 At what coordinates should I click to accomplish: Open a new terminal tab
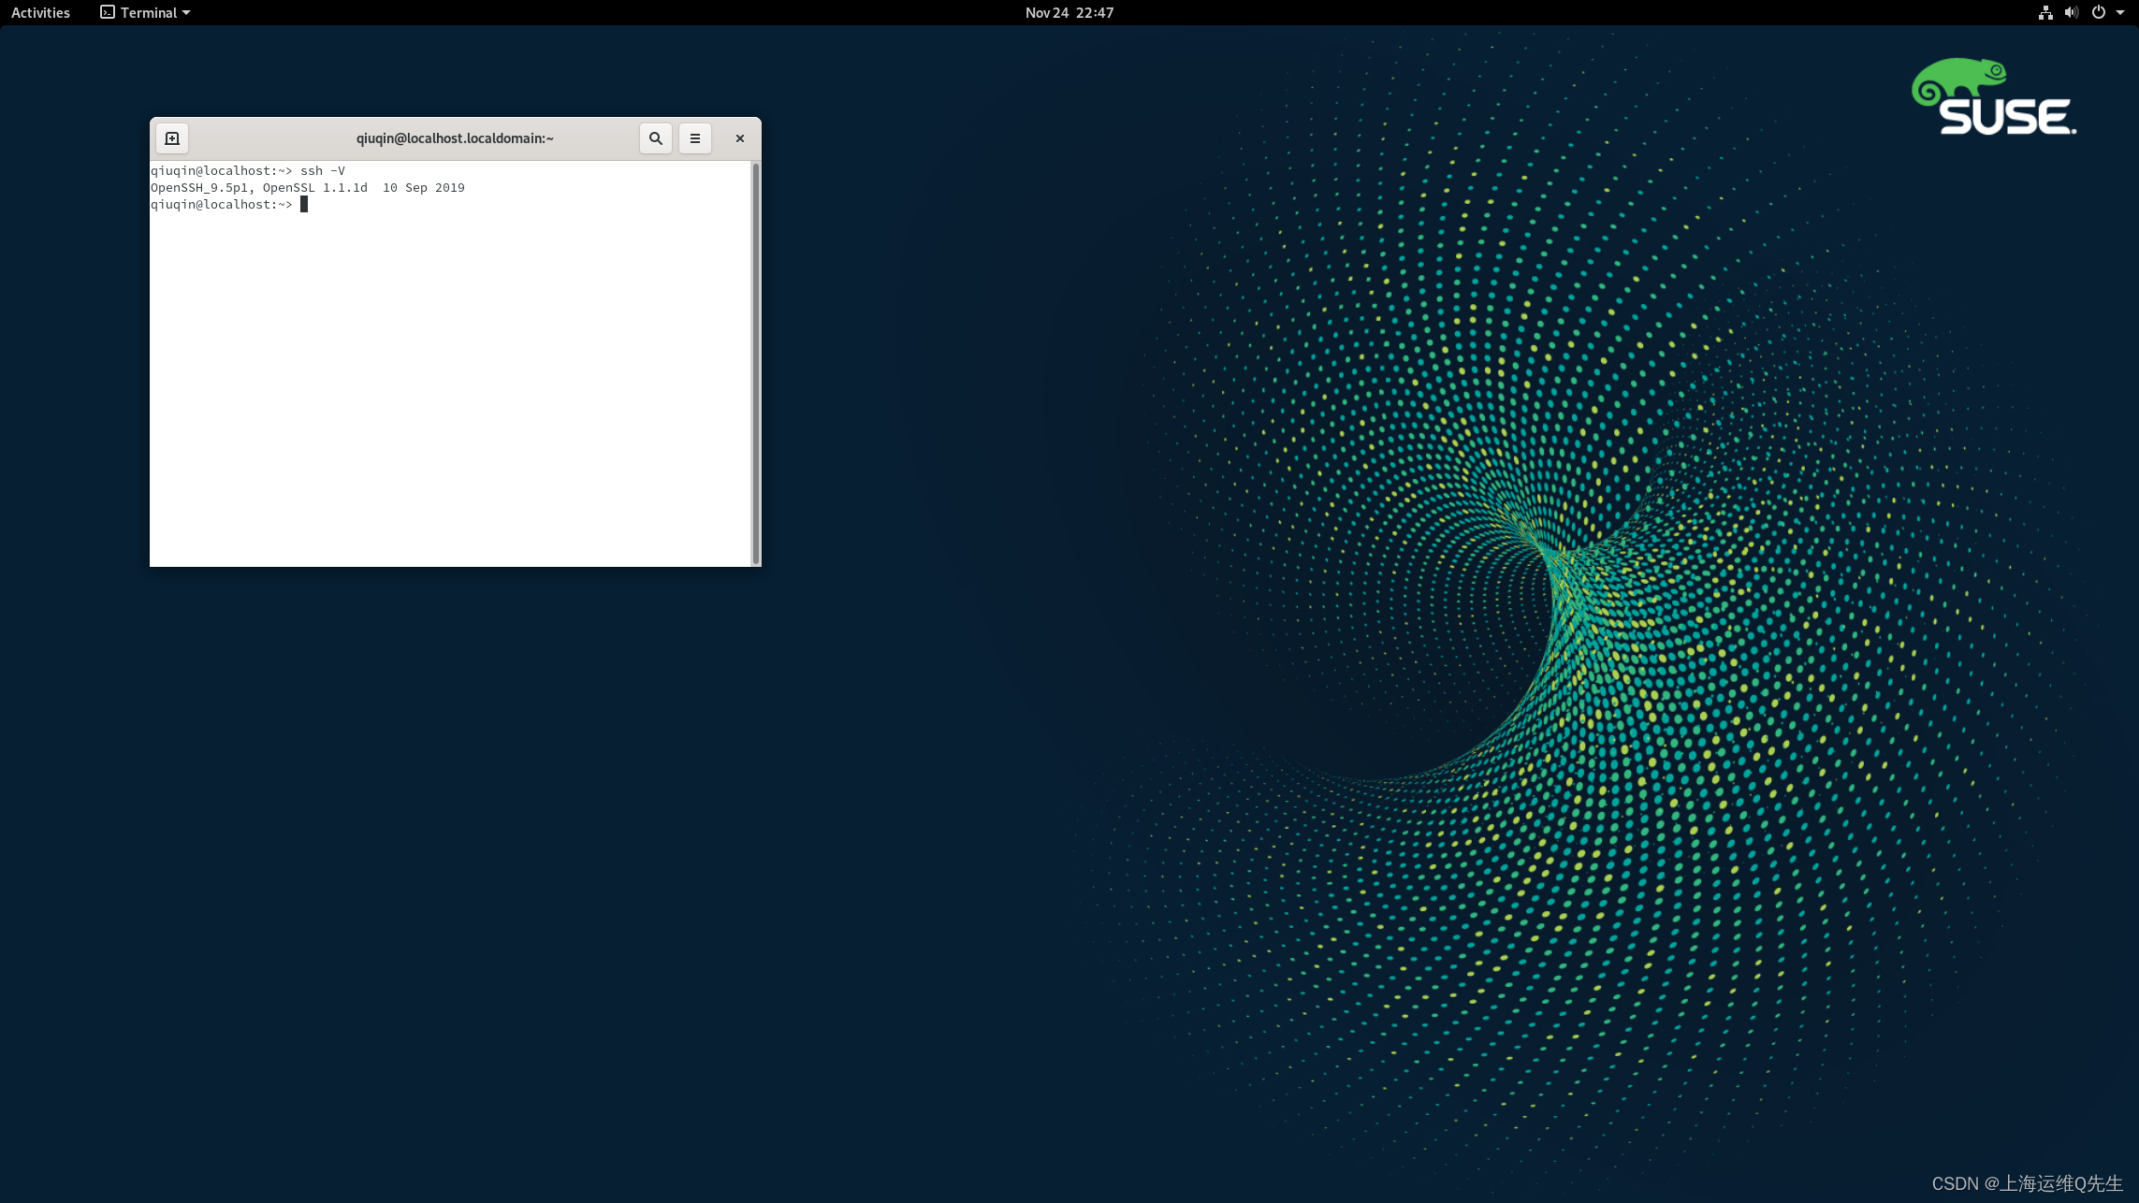coord(172,138)
